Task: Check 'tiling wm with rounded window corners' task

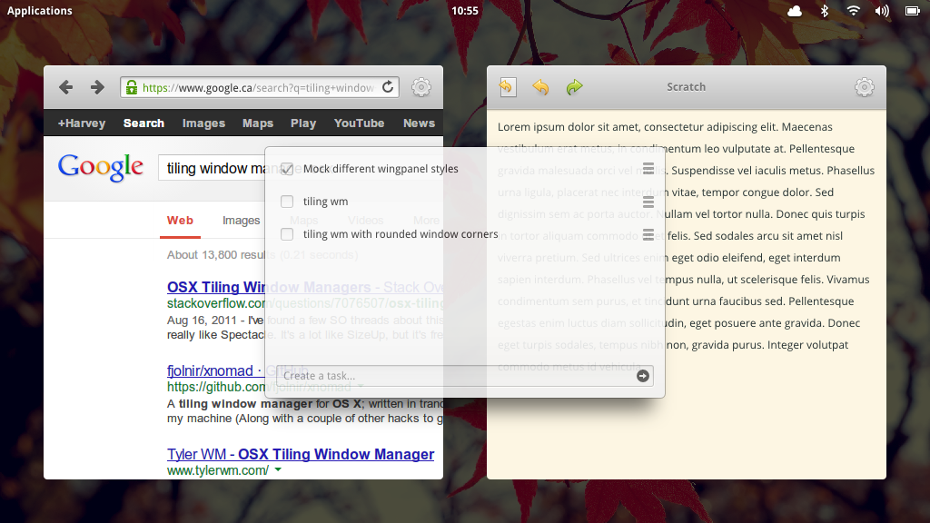Action: coord(287,234)
